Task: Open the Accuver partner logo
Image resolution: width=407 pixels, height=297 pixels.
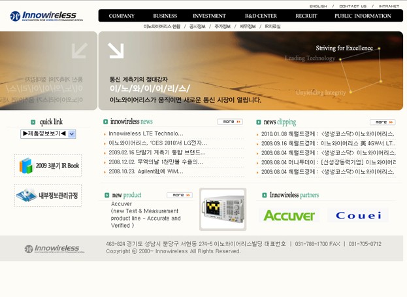Action: coord(289,215)
